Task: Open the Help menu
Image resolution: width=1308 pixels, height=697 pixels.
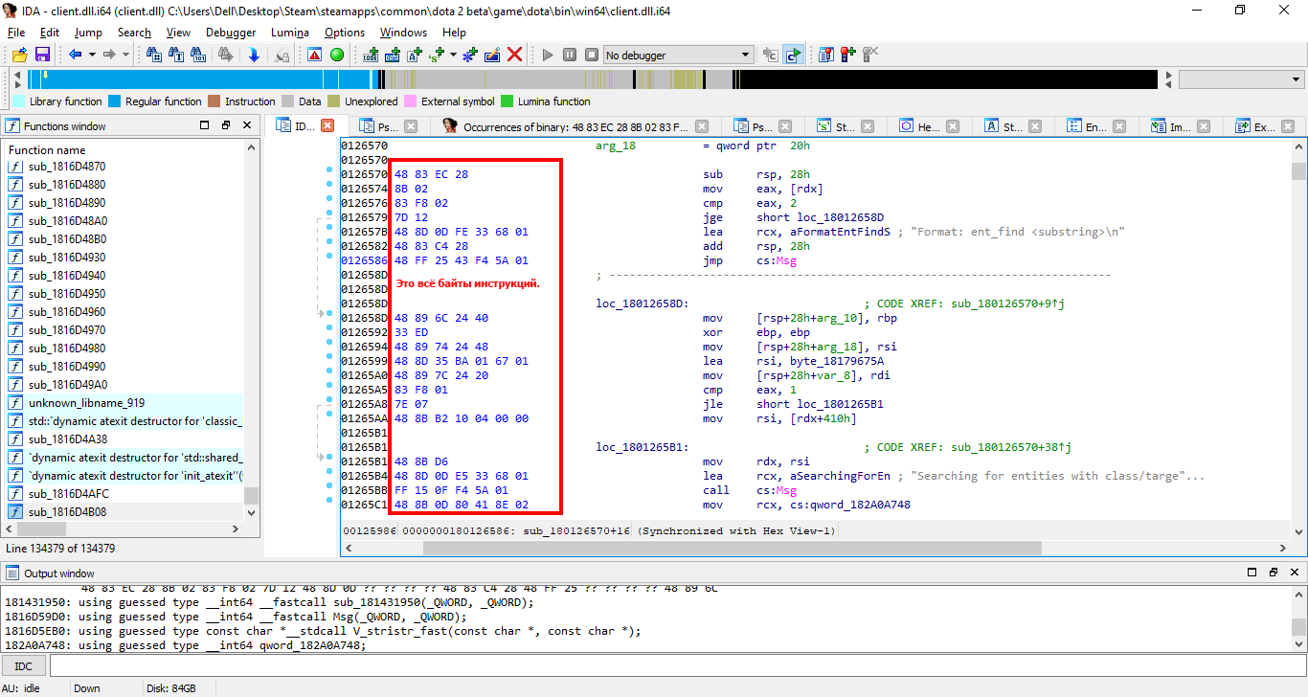Action: 454,32
